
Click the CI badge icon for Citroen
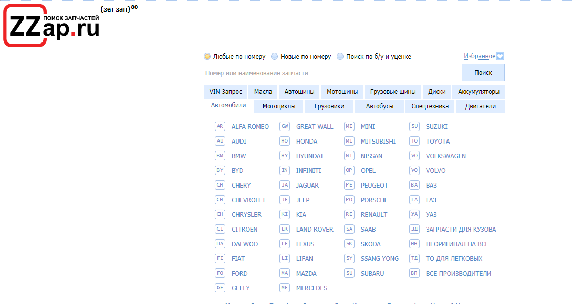pyautogui.click(x=220, y=229)
